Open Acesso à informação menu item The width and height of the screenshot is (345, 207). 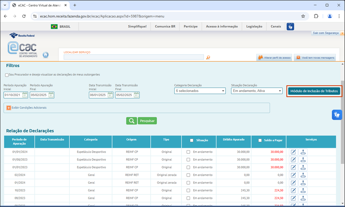pos(222,26)
